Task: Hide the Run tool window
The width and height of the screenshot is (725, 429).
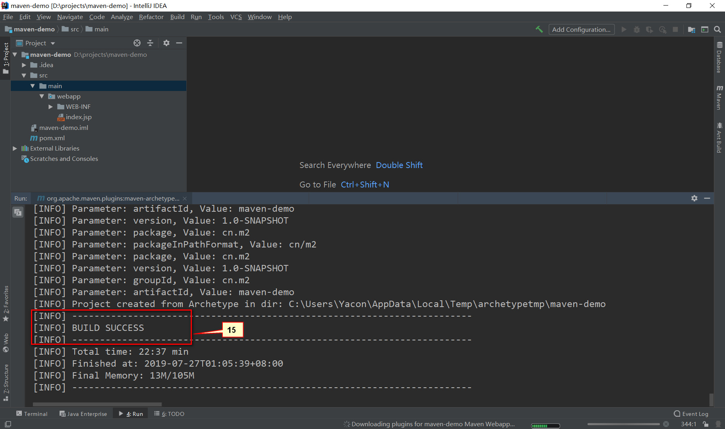Action: (x=707, y=198)
